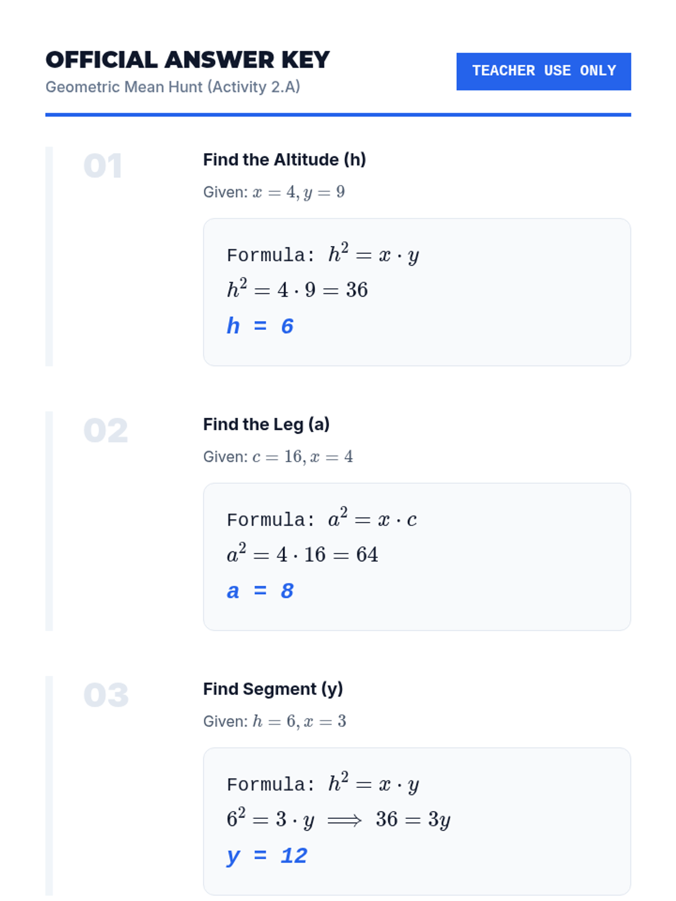Click the "Find the Leg (a)" heading
The image size is (676, 901).
pyautogui.click(x=266, y=425)
